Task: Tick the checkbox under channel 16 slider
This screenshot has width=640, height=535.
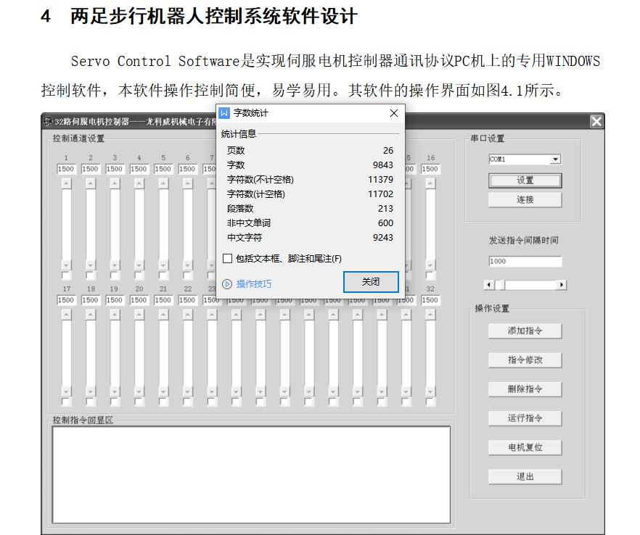Action: [430, 275]
